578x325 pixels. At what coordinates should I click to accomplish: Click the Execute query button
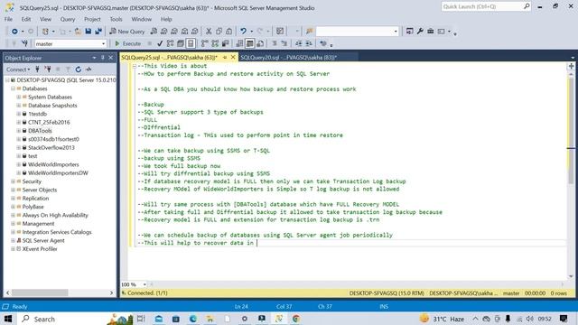(128, 43)
